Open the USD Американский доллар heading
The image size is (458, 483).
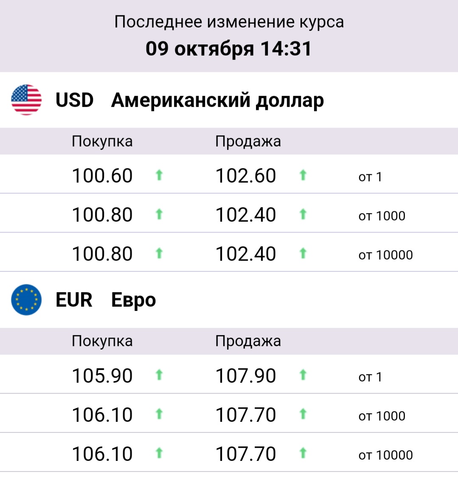(190, 100)
